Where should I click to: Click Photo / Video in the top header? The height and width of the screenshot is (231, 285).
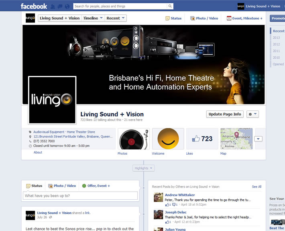204,18
